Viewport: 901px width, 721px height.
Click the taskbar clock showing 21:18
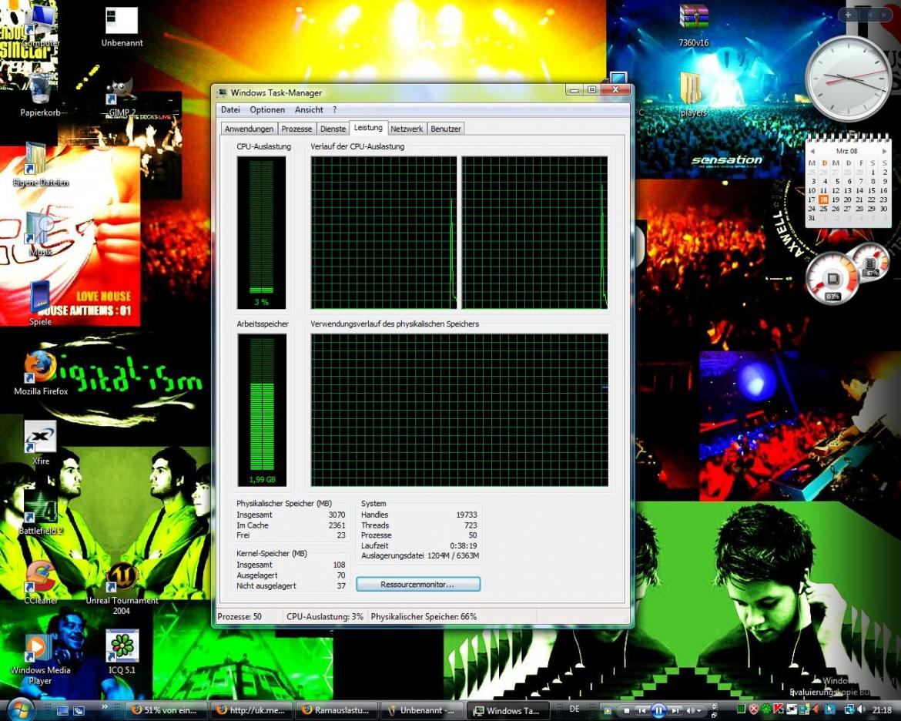point(883,710)
